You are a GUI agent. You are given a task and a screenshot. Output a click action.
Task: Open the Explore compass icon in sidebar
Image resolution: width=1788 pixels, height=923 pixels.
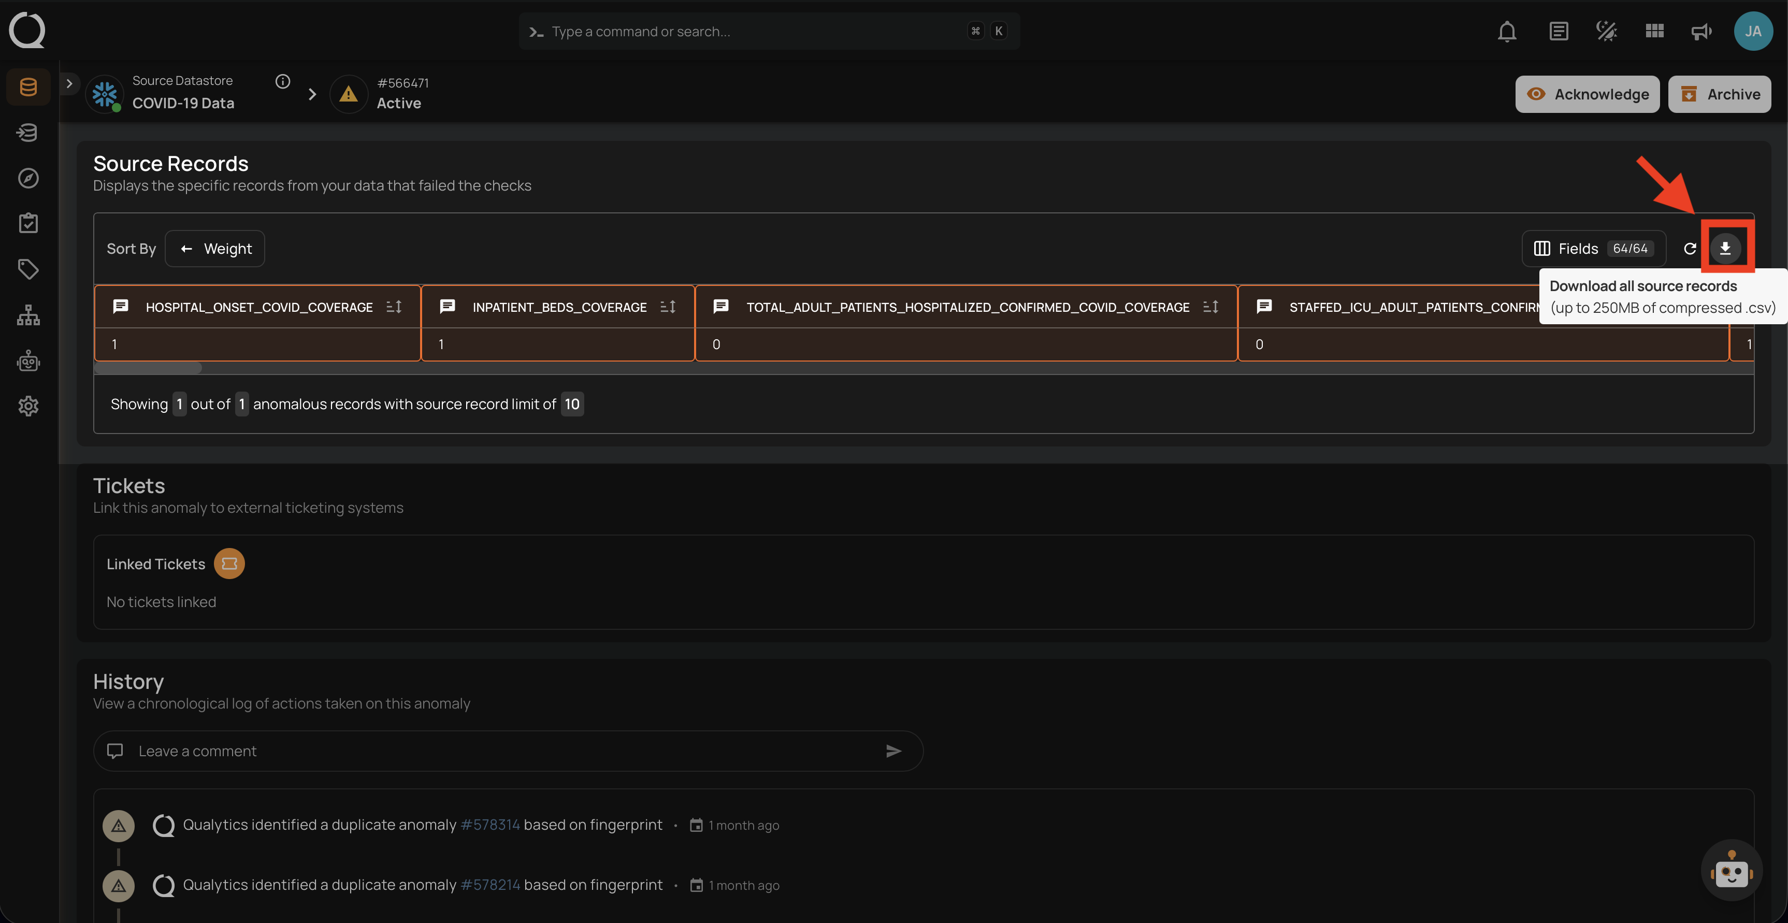[x=28, y=178]
